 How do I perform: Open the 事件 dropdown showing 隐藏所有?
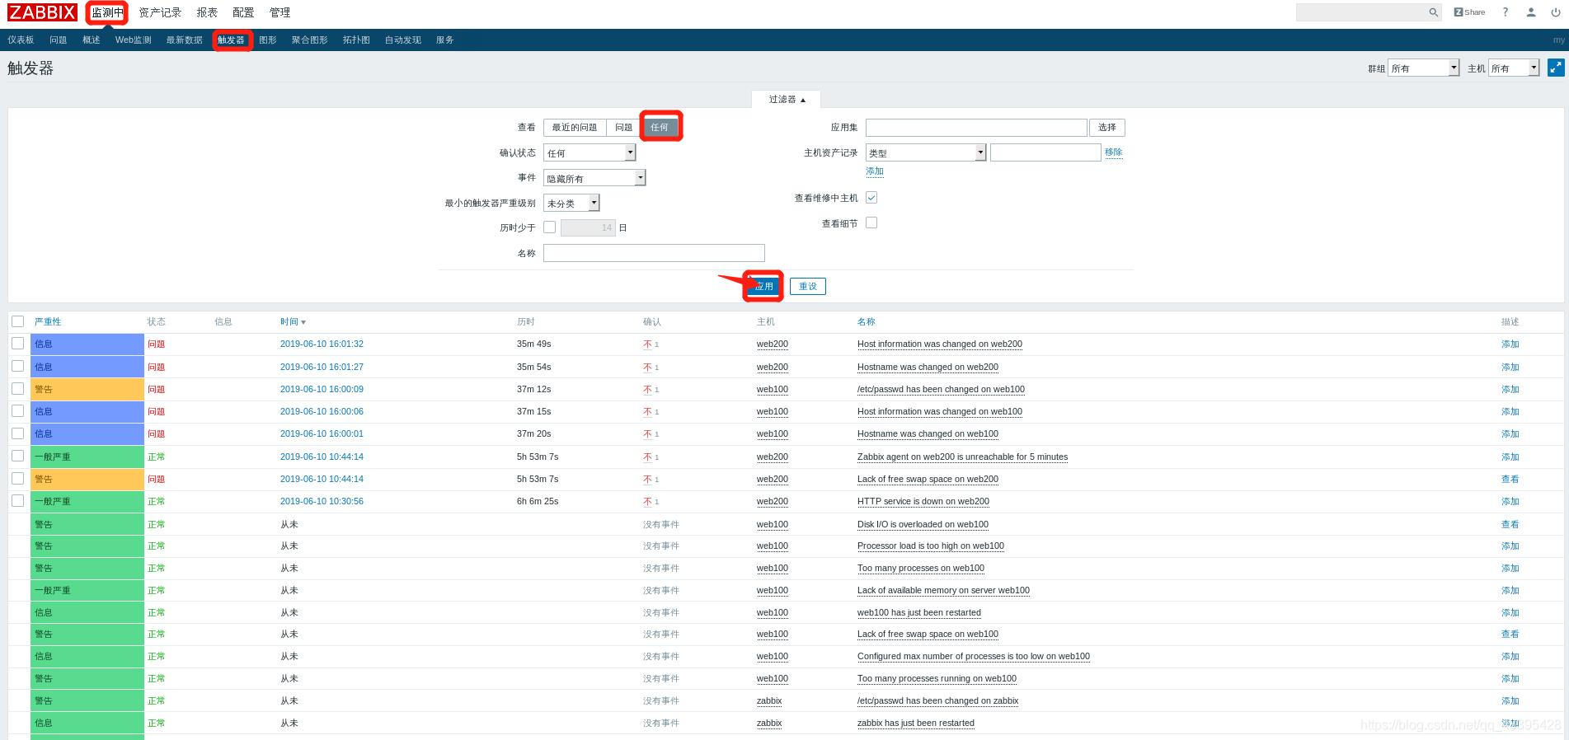tap(594, 178)
